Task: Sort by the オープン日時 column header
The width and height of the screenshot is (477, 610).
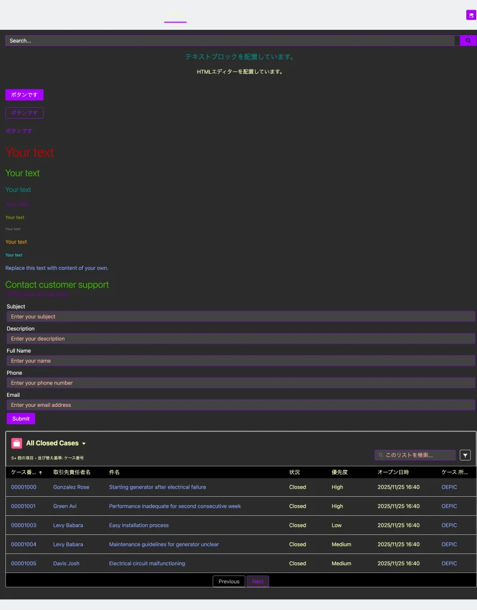Action: click(393, 472)
